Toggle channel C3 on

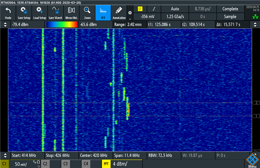[66, 164]
